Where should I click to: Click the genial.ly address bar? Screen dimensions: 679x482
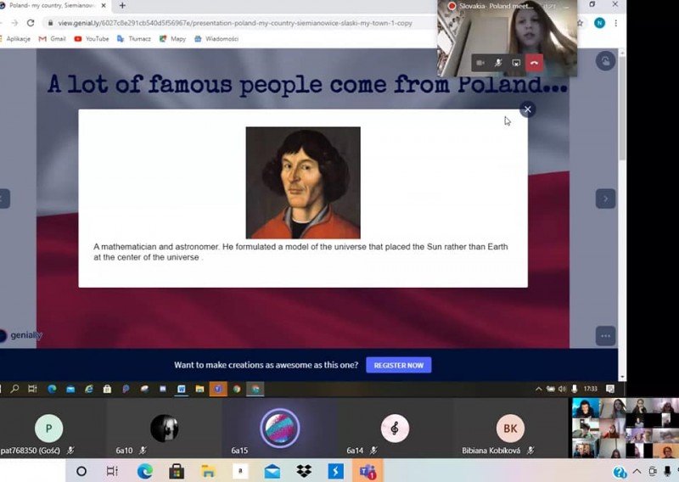235,23
